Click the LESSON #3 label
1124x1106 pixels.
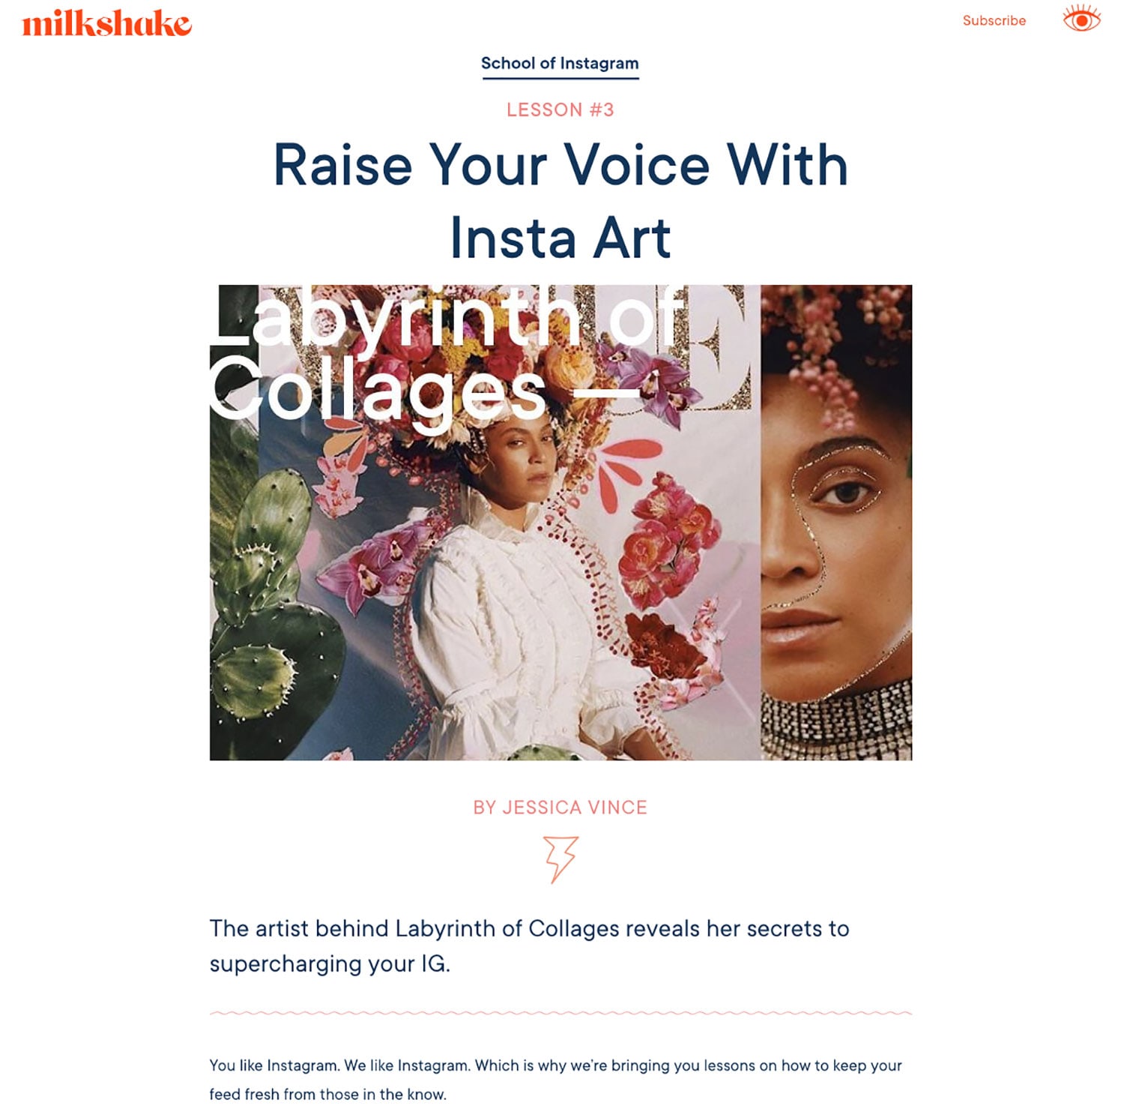pyautogui.click(x=560, y=110)
